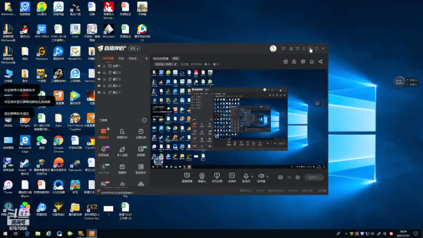Open the store icon above the preview
The image size is (423, 238).
tap(303, 61)
